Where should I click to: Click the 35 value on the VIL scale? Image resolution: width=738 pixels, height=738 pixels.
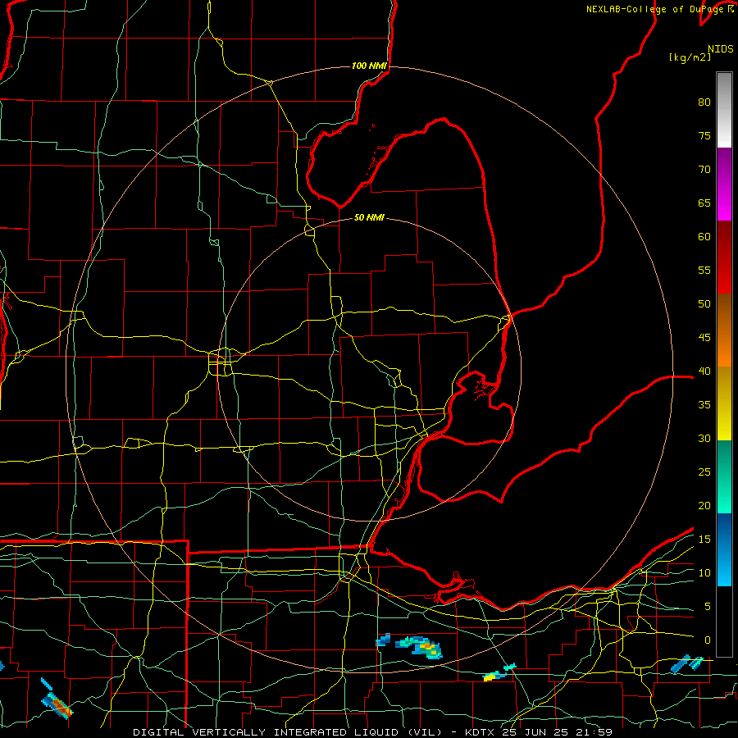[704, 405]
